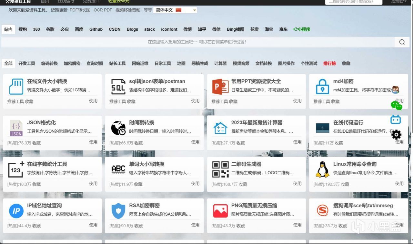Click the PowerPoint icon for 常用PPT资源搜索大全
This screenshot has height=244, width=413.
tap(220, 86)
